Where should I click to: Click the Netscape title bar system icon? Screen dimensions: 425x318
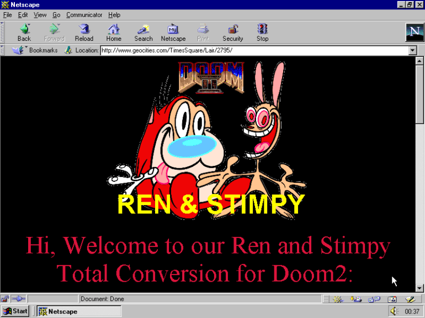5,4
